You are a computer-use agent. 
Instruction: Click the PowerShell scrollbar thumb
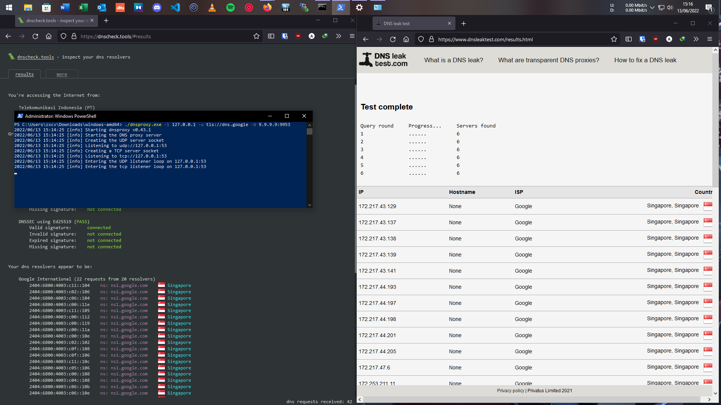click(x=309, y=131)
